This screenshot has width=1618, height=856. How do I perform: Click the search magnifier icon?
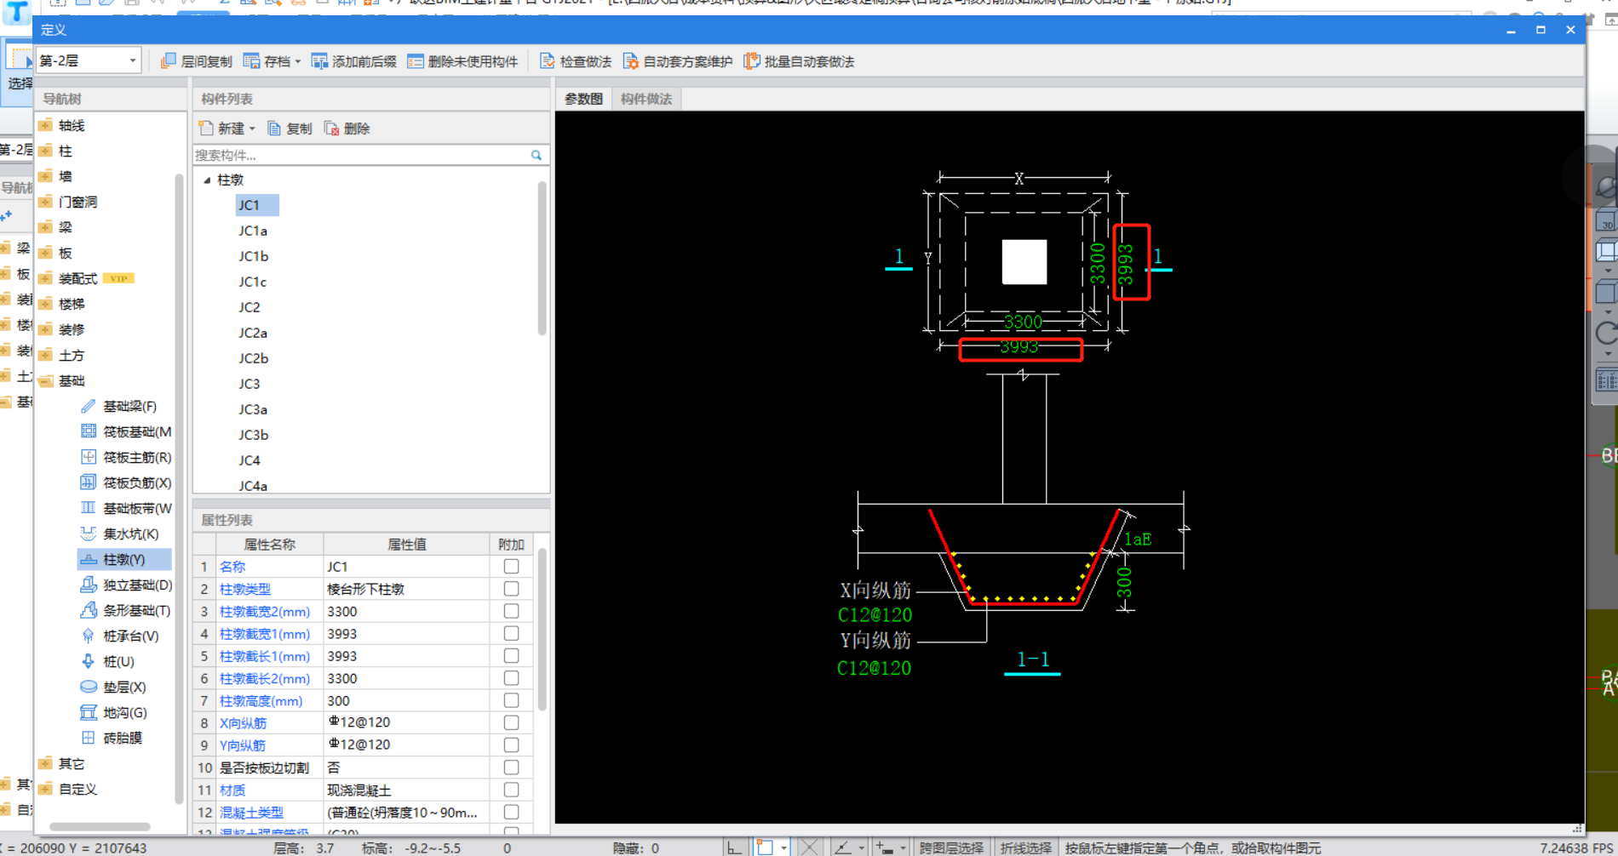(536, 155)
